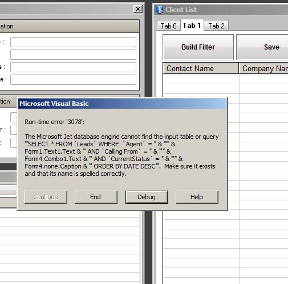Click the End button in error dialog

pos(96,197)
